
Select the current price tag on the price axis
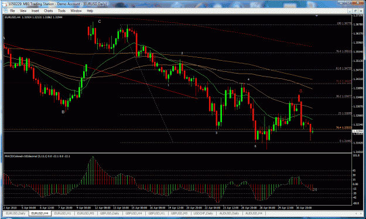pyautogui.click(x=357, y=131)
